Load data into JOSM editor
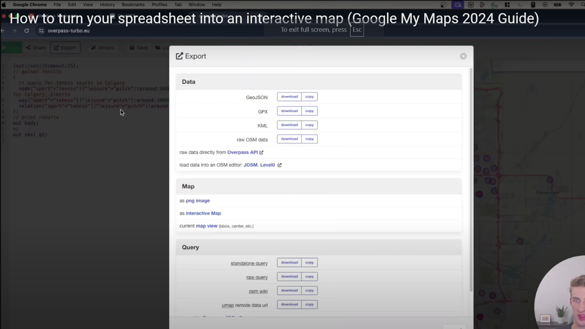585x329 pixels. pyautogui.click(x=250, y=165)
